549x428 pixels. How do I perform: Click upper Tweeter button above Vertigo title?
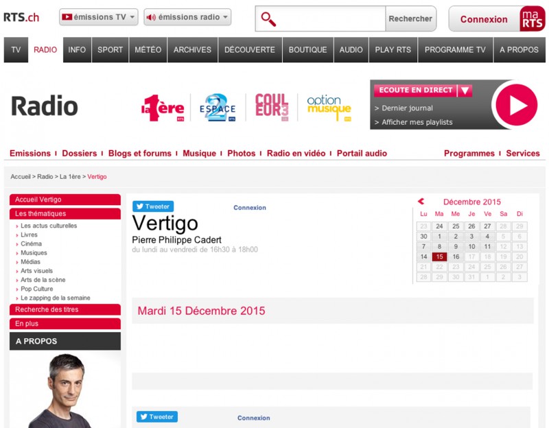(x=153, y=206)
